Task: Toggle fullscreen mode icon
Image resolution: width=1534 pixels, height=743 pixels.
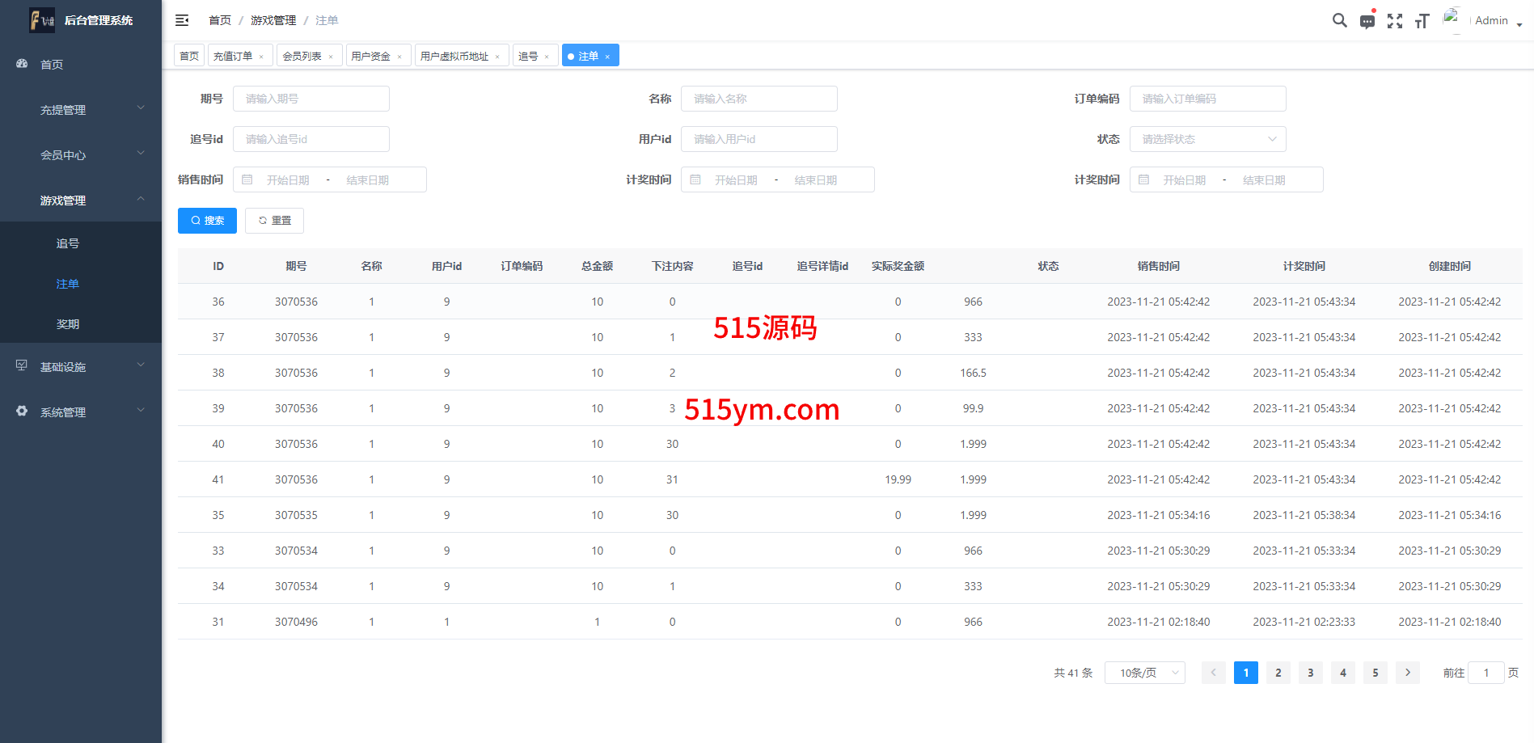Action: [1394, 21]
